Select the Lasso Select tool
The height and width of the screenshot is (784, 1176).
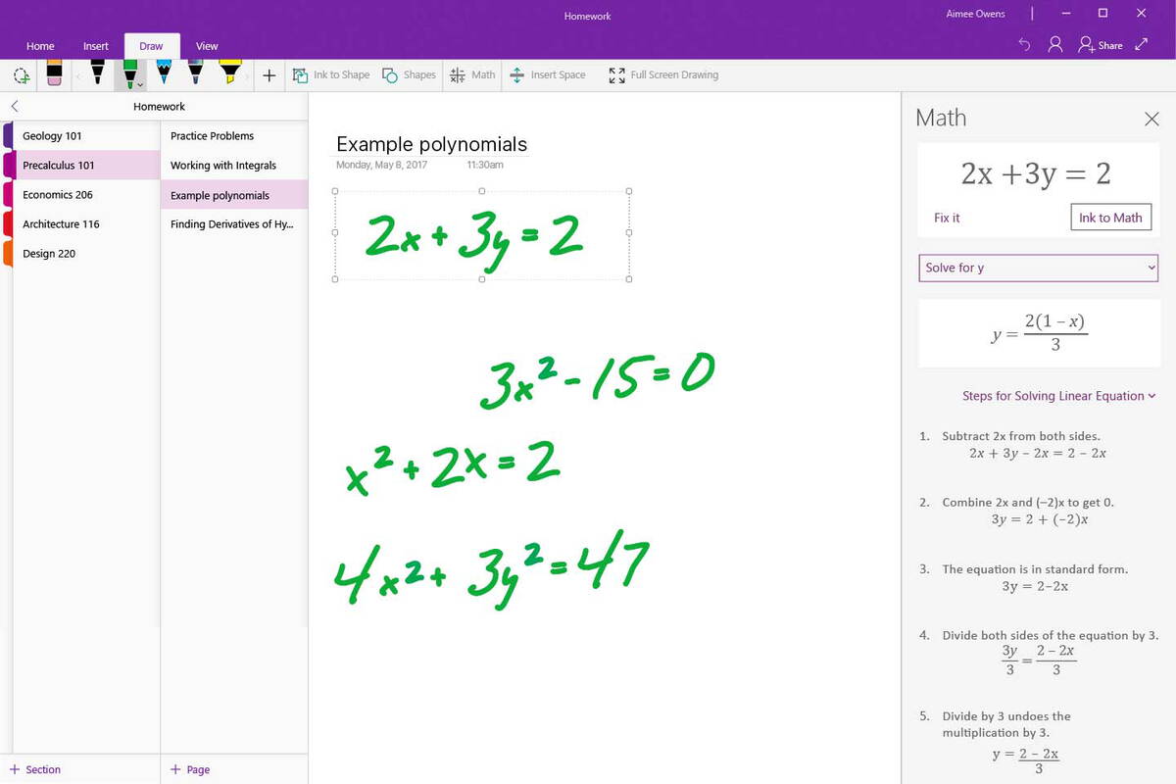[x=21, y=74]
